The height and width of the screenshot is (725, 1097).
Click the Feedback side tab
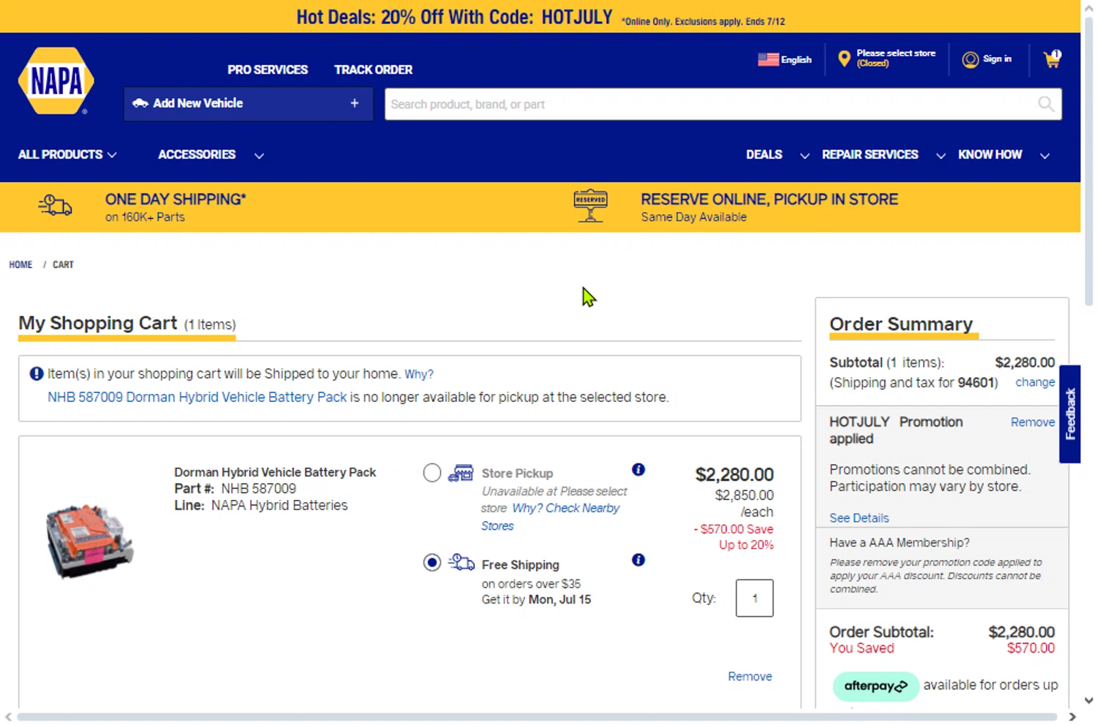[x=1070, y=414]
